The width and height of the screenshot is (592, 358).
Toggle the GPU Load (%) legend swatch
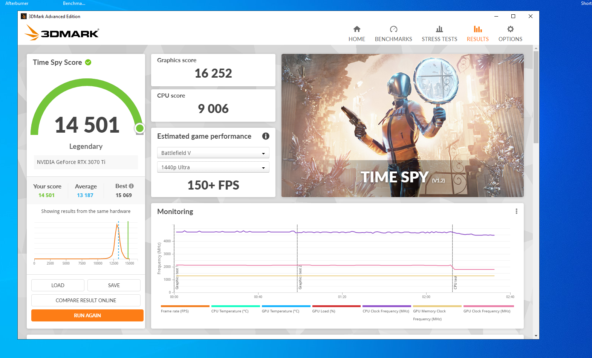click(337, 306)
